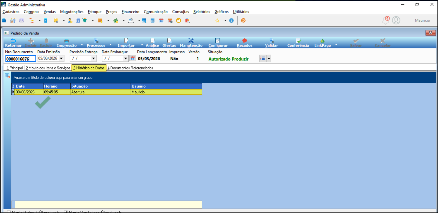Click the orange sticky note toolbar icon

tap(100, 21)
